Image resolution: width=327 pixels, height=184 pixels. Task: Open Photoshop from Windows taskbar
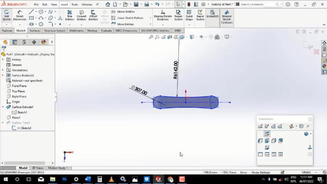(64, 179)
